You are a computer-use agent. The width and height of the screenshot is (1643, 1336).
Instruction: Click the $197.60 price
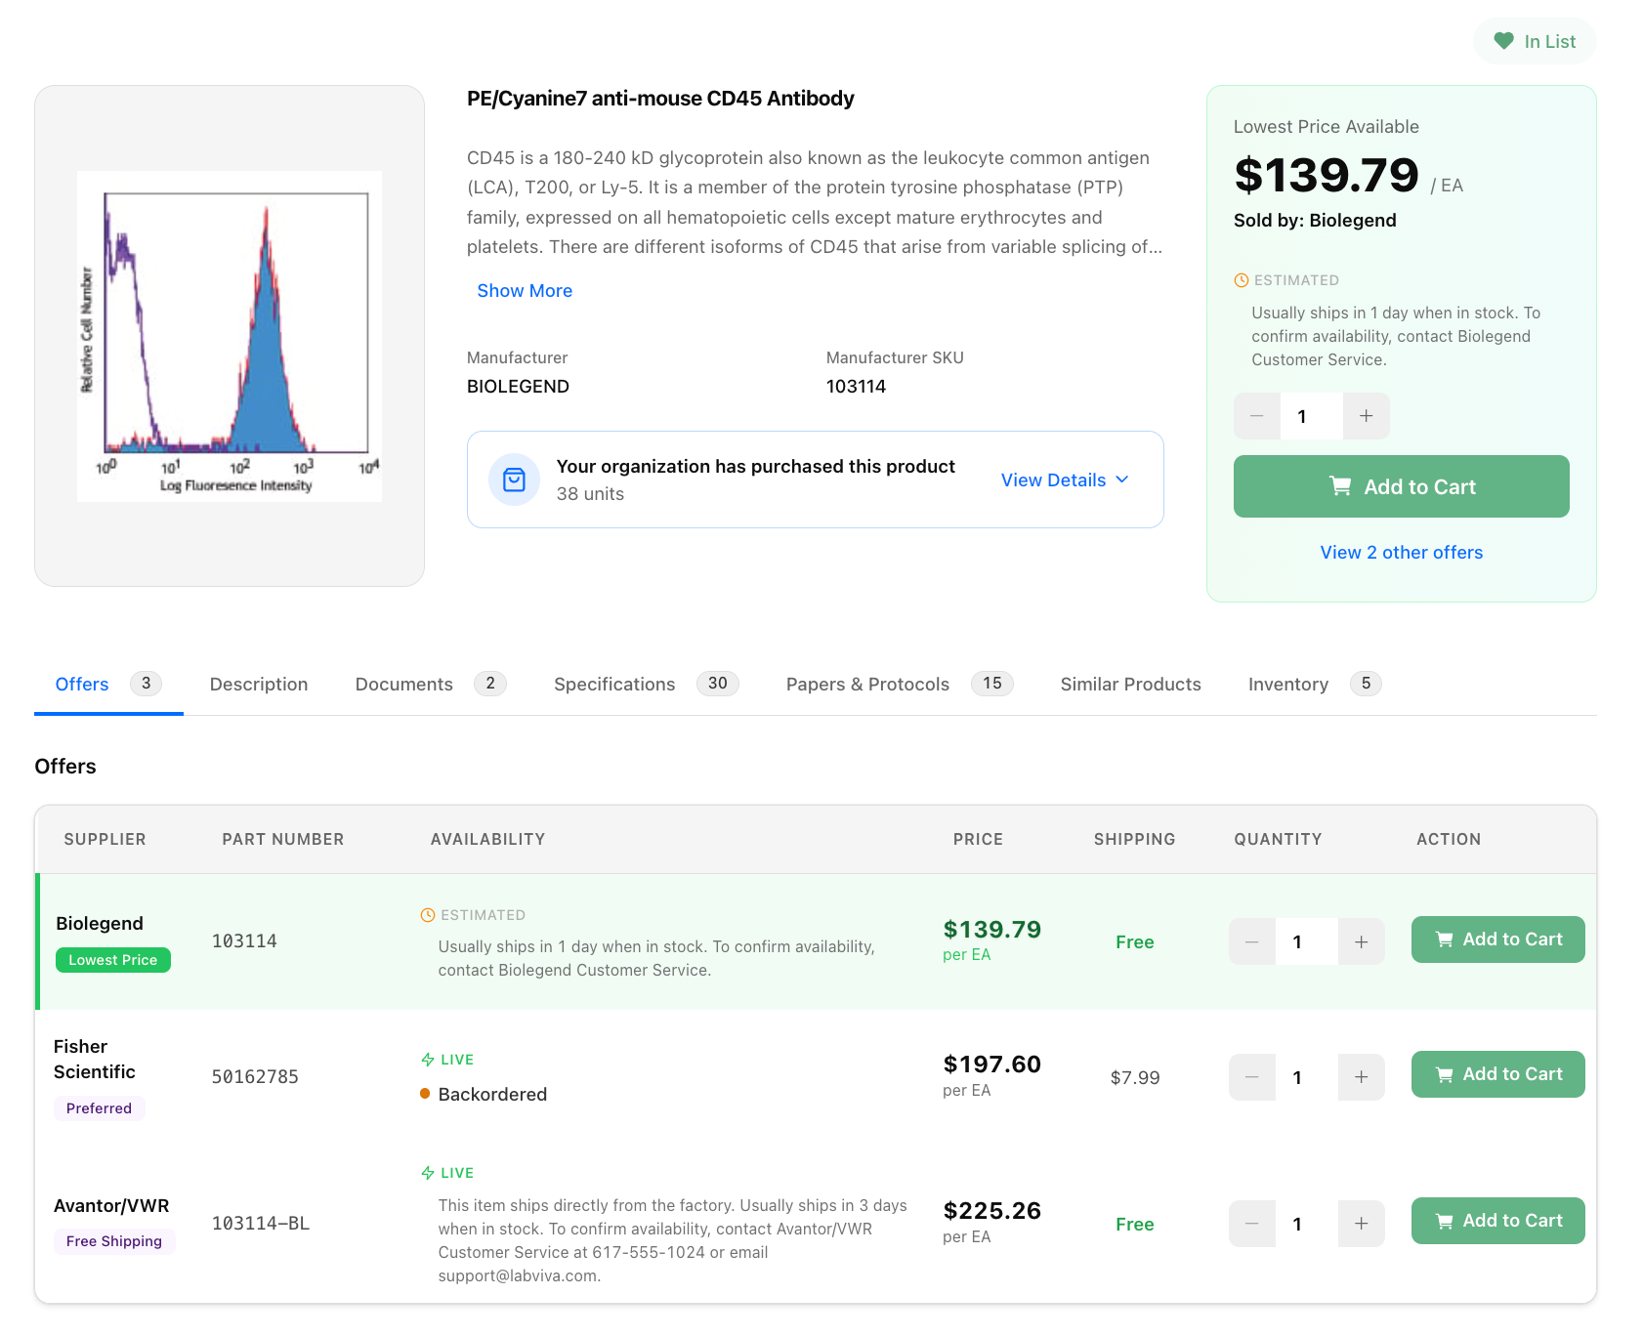[992, 1064]
